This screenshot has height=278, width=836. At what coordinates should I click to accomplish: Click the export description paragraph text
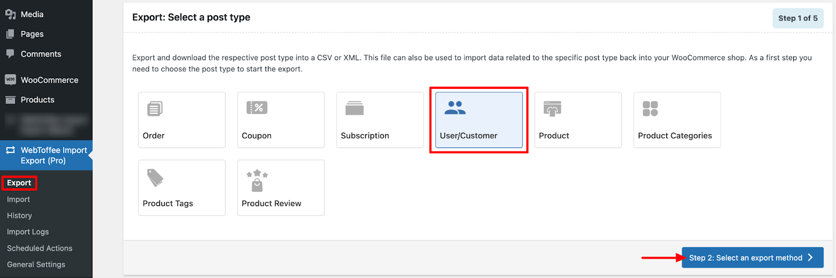click(x=472, y=63)
